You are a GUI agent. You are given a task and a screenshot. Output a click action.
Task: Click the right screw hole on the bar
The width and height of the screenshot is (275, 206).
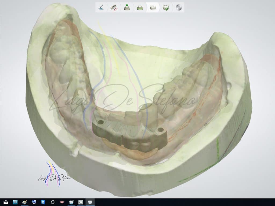pyautogui.click(x=161, y=130)
